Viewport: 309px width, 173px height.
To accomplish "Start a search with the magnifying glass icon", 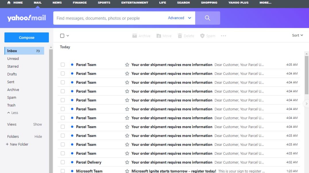I will click(208, 18).
